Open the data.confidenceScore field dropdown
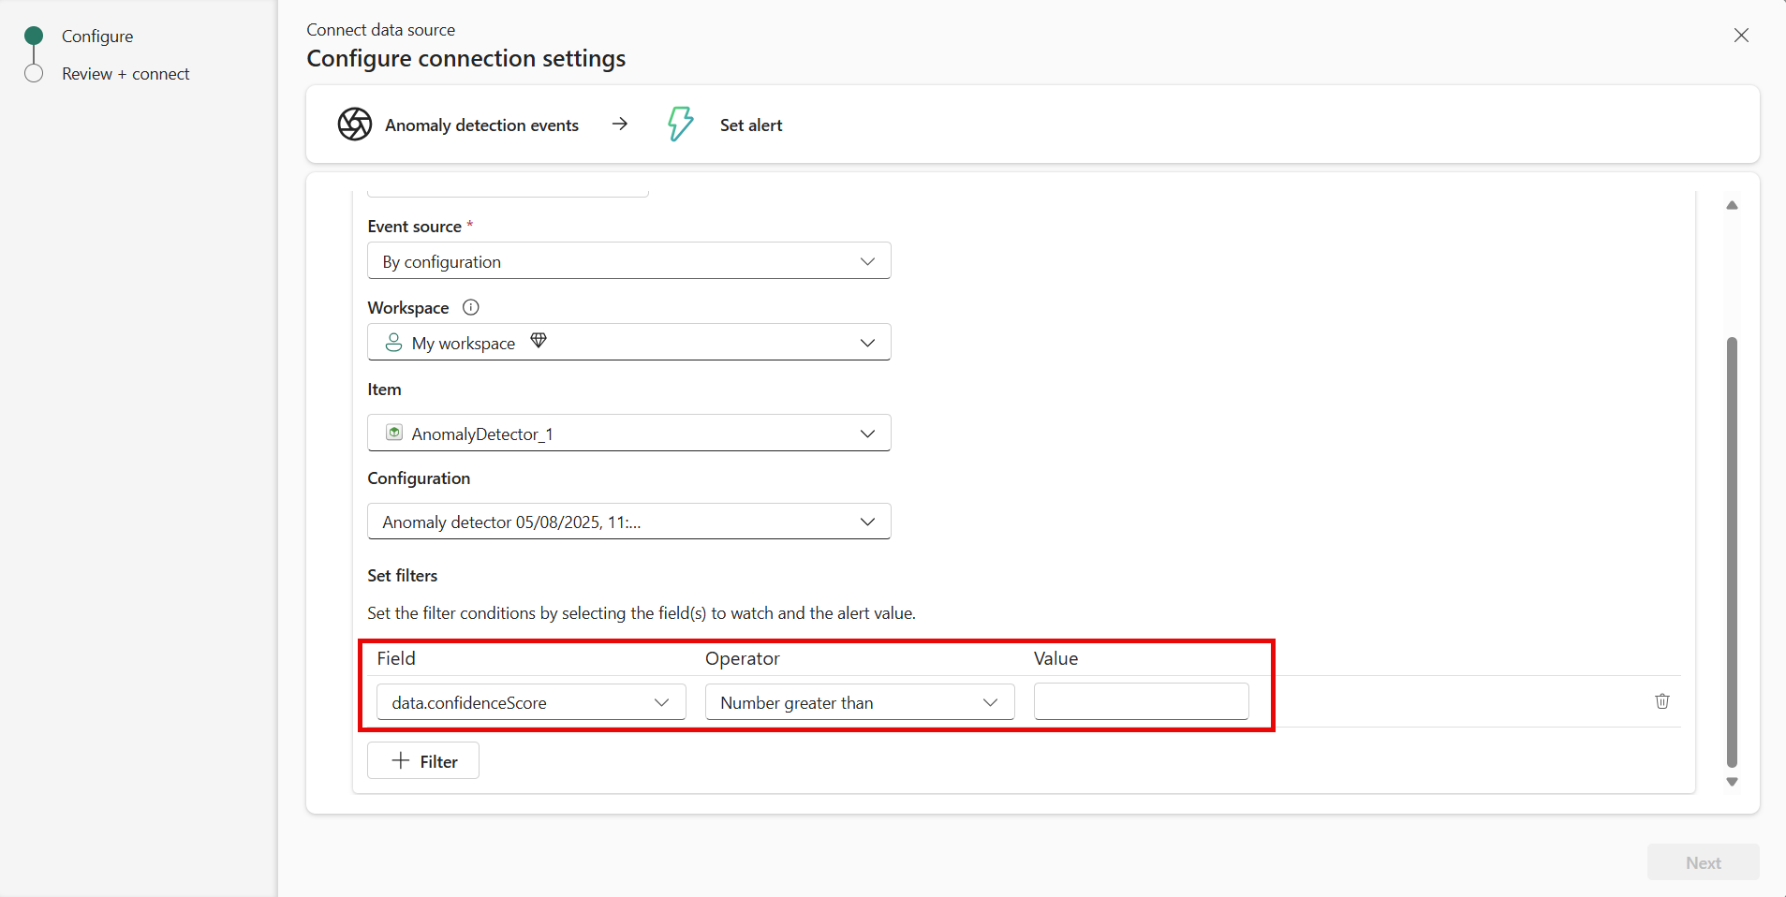The height and width of the screenshot is (897, 1786). click(x=531, y=702)
